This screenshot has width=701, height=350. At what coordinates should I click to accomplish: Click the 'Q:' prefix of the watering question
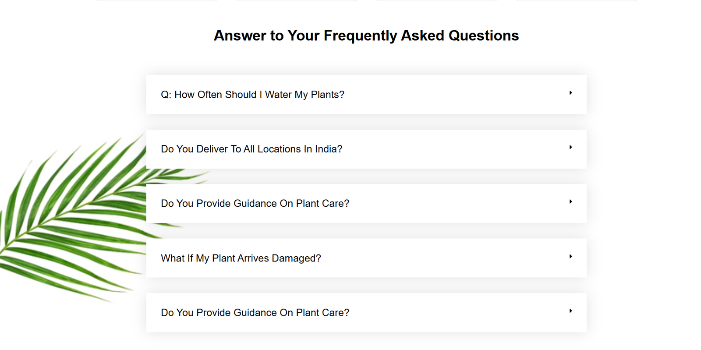pyautogui.click(x=166, y=95)
